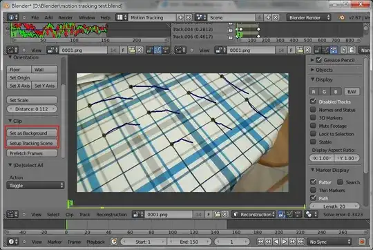Open the clip file in the dopesheet editor header
Viewport: 373px width, 250px height.
click(x=300, y=50)
